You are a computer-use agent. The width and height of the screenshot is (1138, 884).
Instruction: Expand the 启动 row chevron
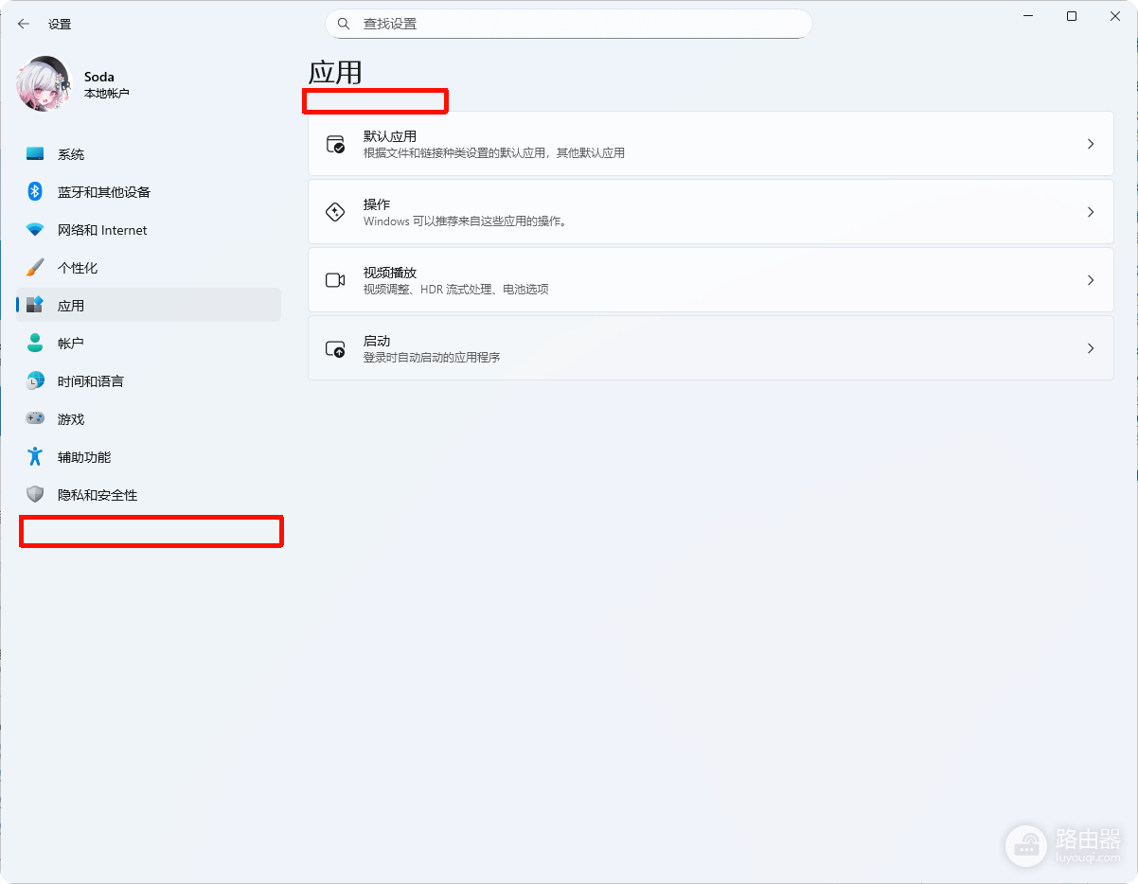pos(1091,348)
